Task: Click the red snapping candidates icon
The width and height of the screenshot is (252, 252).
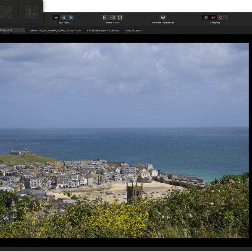Action: [x=213, y=18]
